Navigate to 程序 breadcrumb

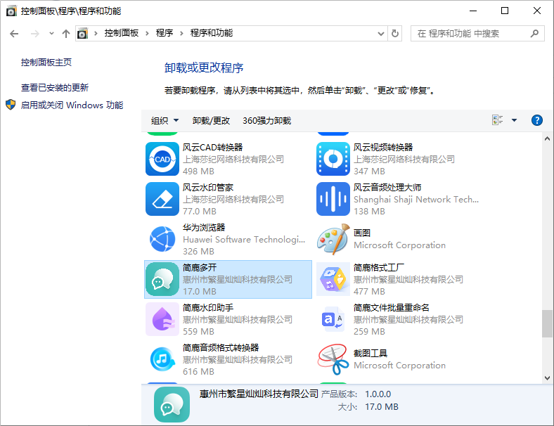coord(165,33)
